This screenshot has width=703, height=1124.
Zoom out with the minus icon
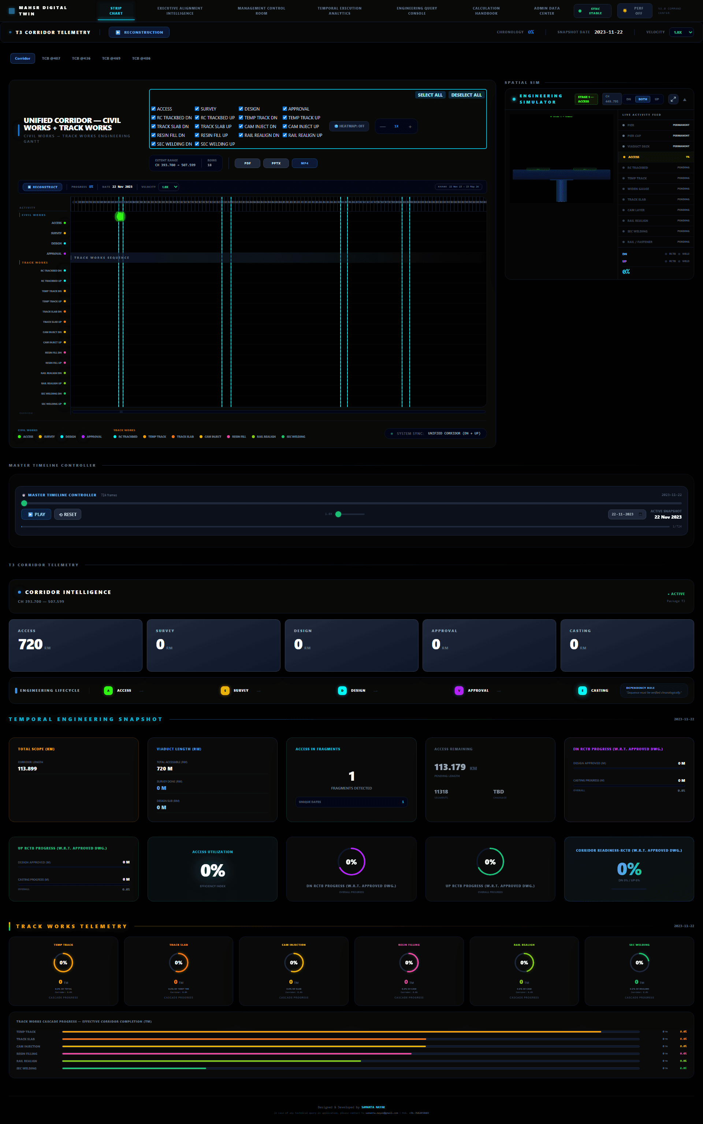(x=383, y=126)
